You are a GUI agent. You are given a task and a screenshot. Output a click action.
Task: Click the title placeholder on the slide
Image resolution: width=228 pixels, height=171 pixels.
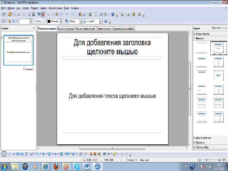point(112,47)
